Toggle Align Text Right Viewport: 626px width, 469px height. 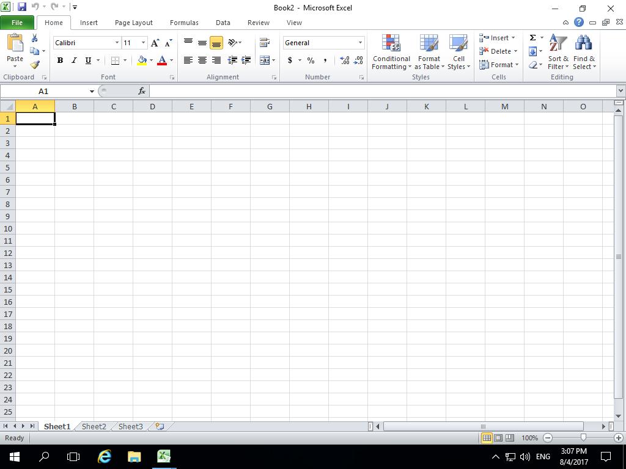(x=216, y=60)
